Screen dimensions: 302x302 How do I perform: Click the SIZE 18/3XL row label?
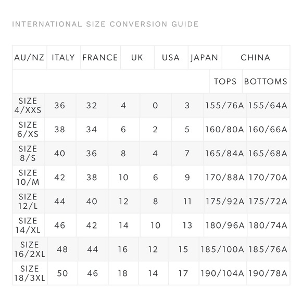tap(30, 273)
